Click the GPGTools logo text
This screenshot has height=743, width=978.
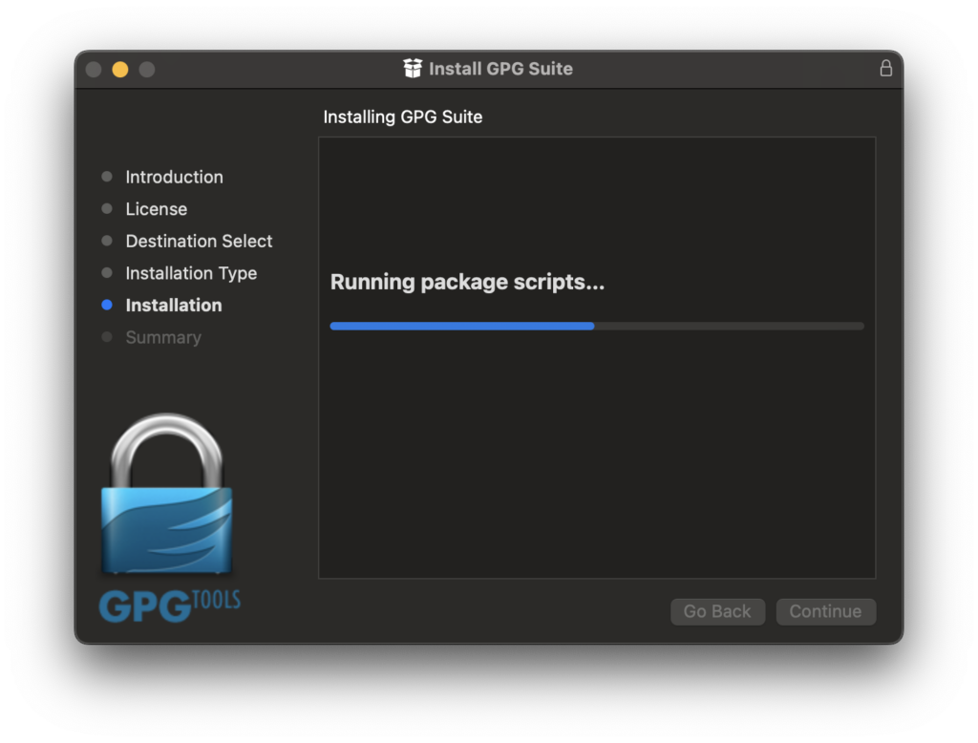[169, 605]
